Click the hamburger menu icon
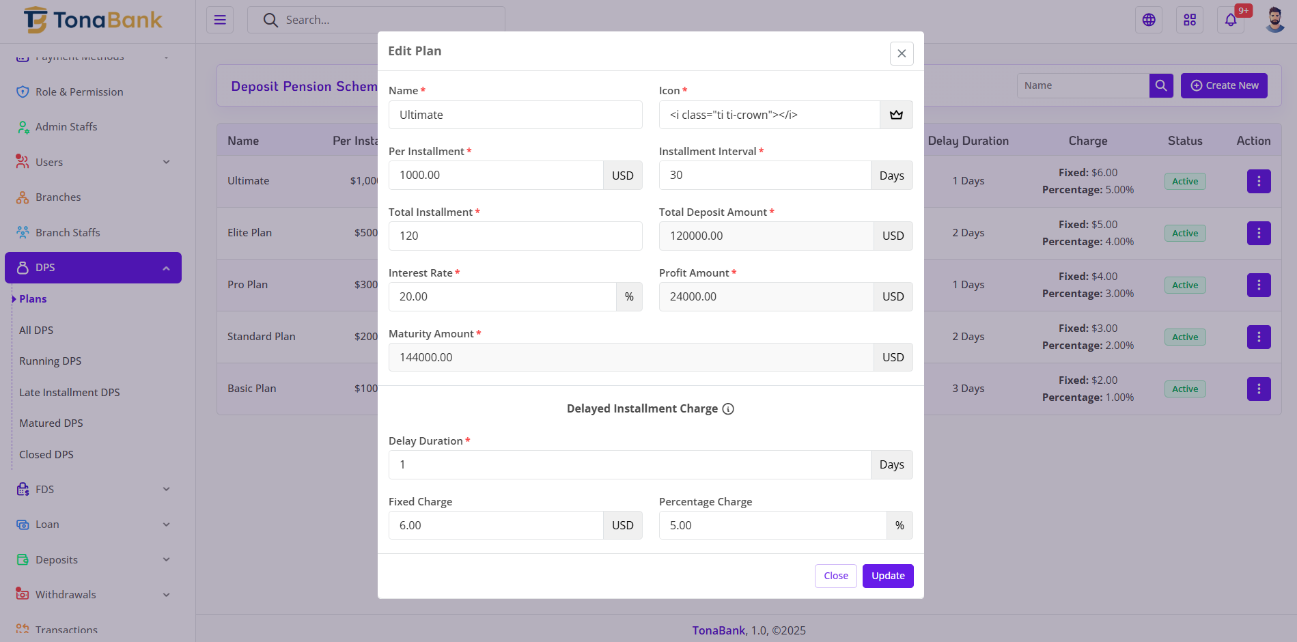 point(220,20)
